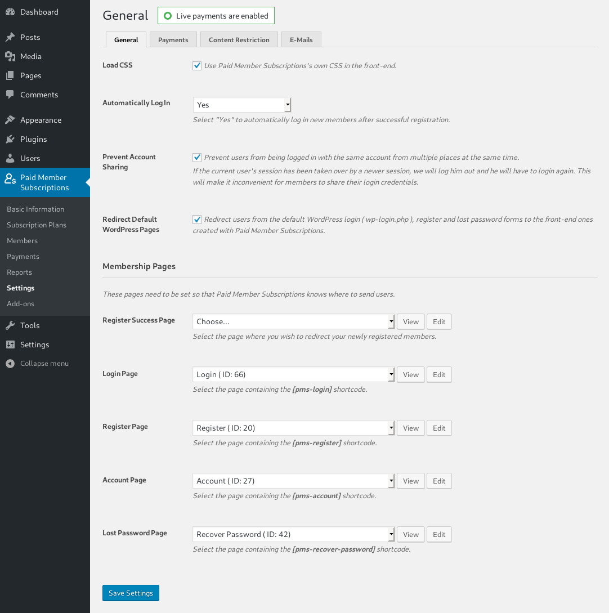
Task: Open Media via its sidebar icon
Action: click(10, 56)
